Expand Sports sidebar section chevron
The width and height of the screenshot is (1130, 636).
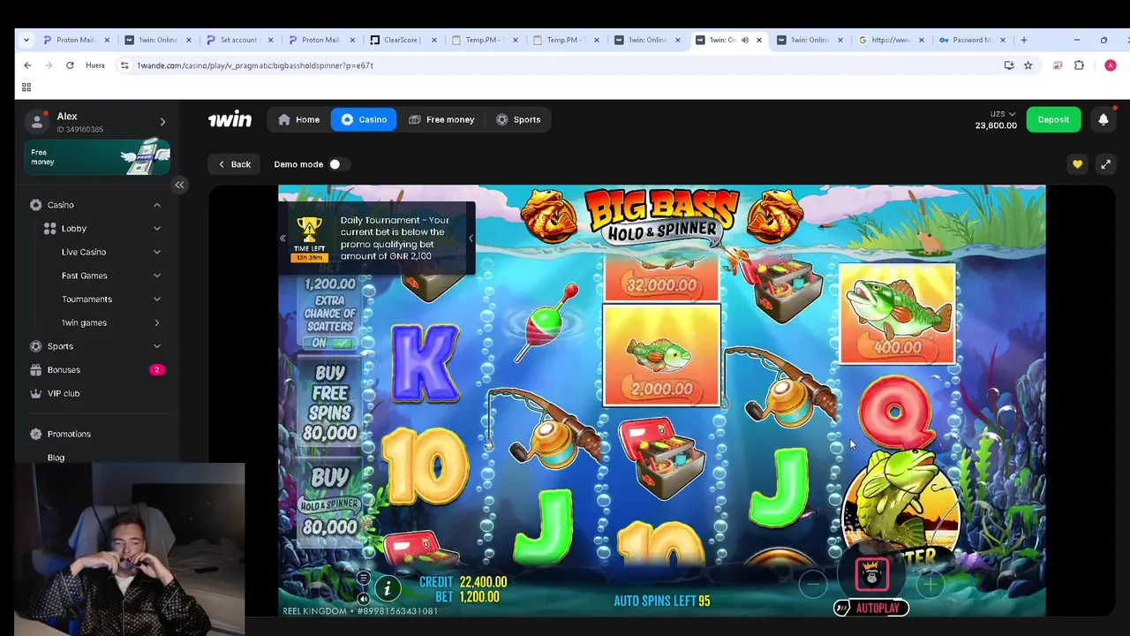pos(157,346)
